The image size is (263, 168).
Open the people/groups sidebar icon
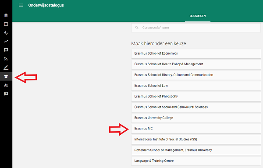coord(6,85)
